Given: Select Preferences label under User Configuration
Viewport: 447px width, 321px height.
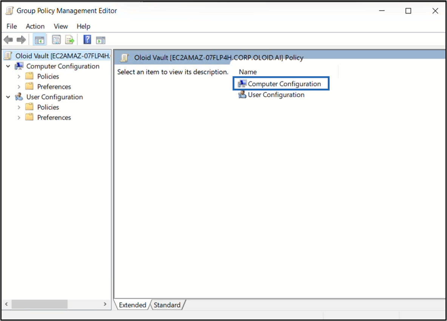Looking at the screenshot, I should (x=54, y=117).
